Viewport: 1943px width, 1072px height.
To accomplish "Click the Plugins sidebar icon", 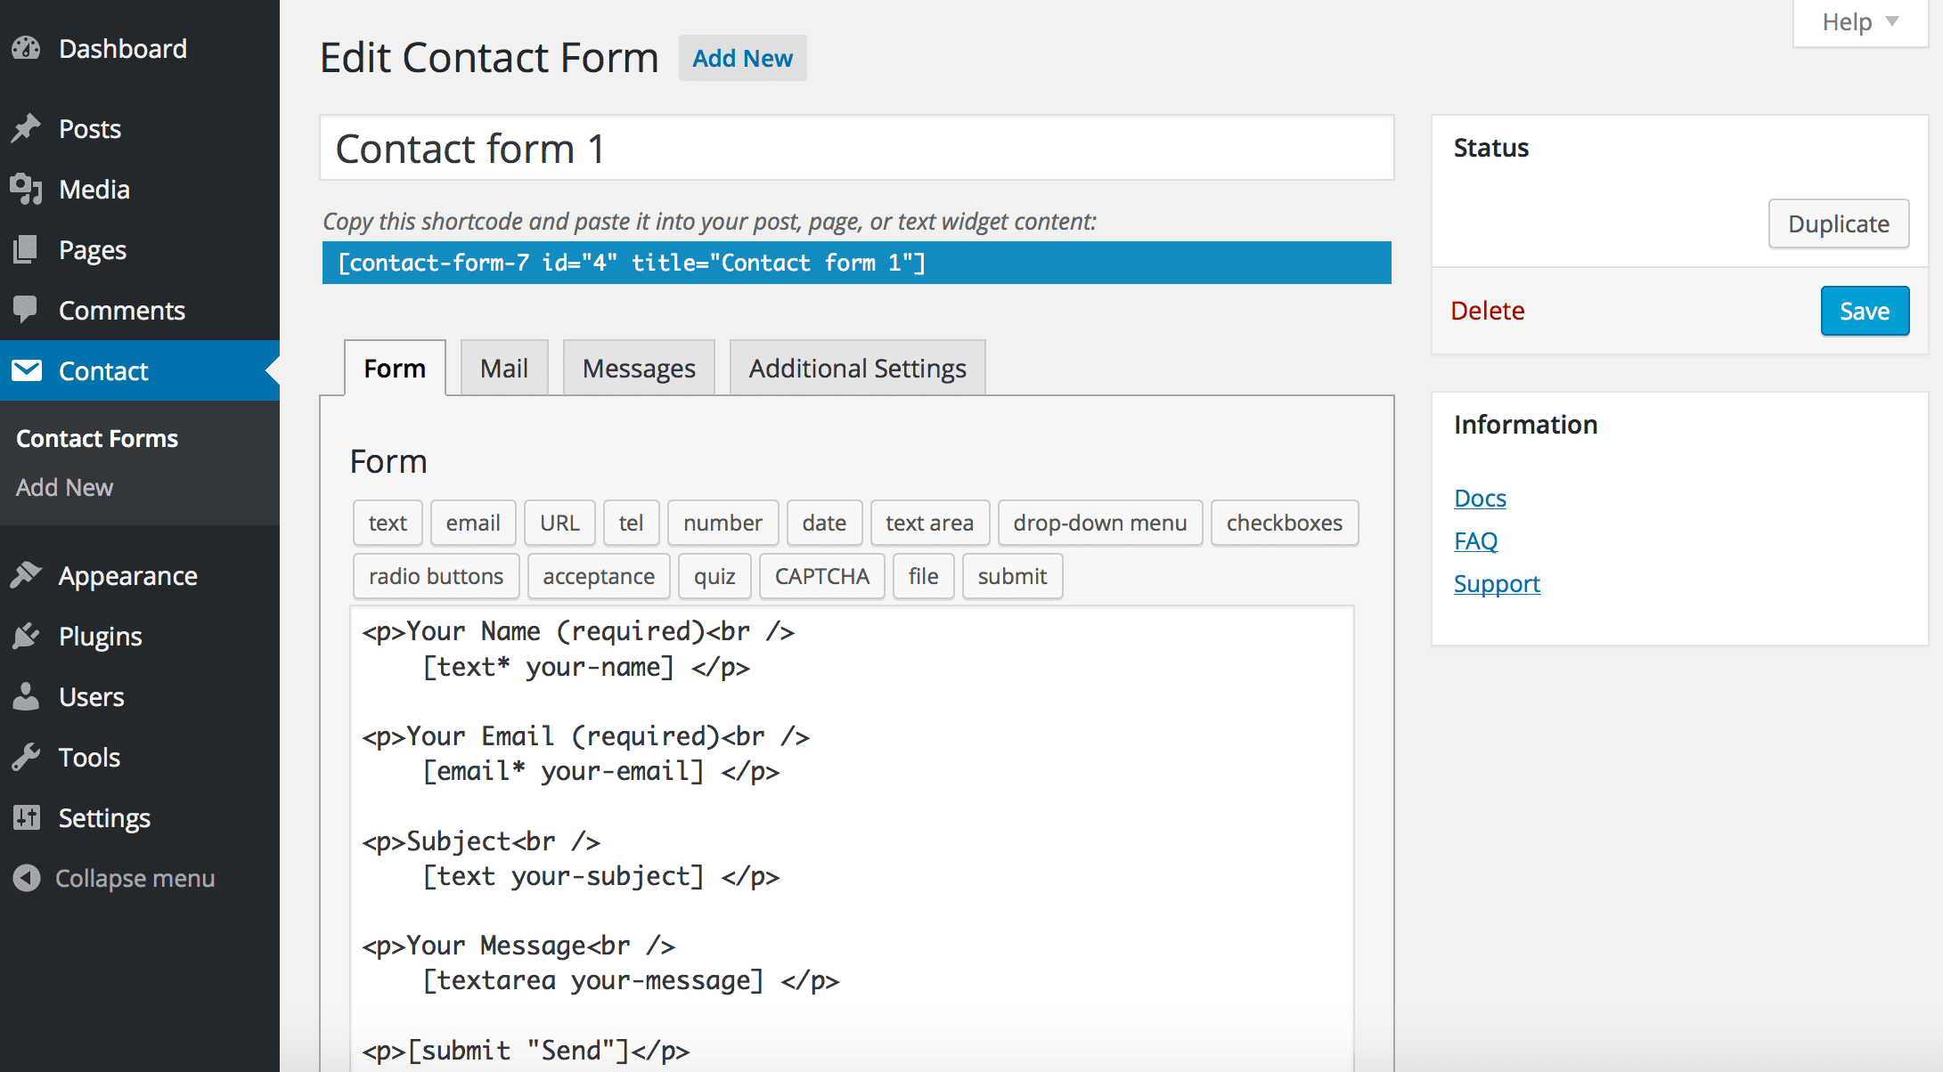I will [x=27, y=635].
